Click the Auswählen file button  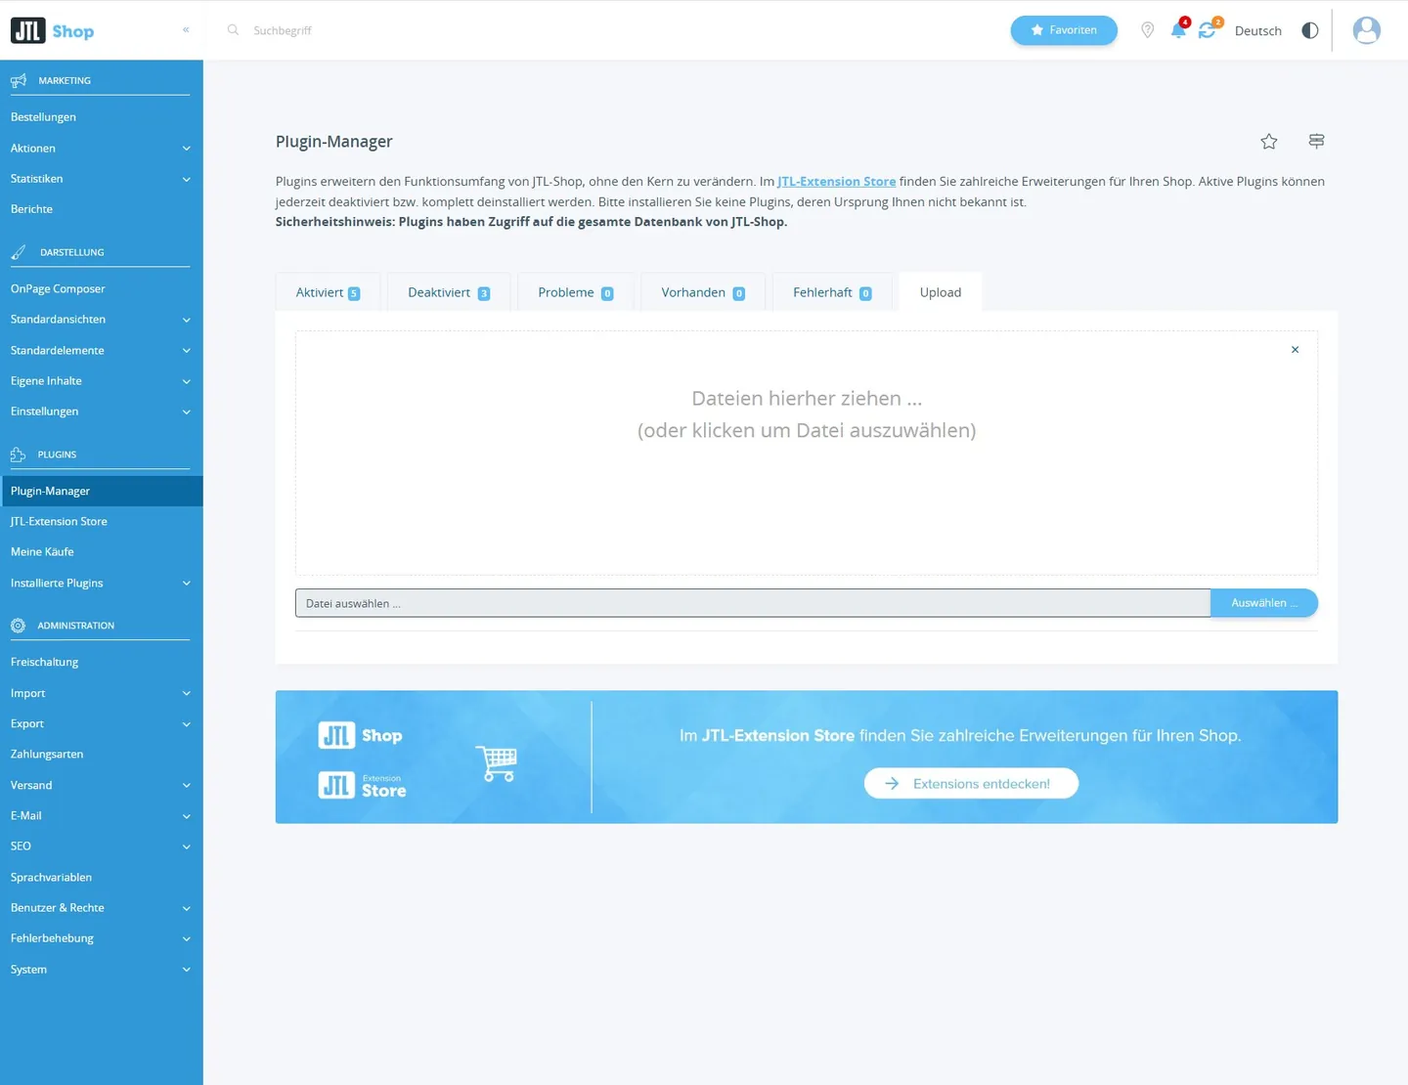(x=1264, y=603)
